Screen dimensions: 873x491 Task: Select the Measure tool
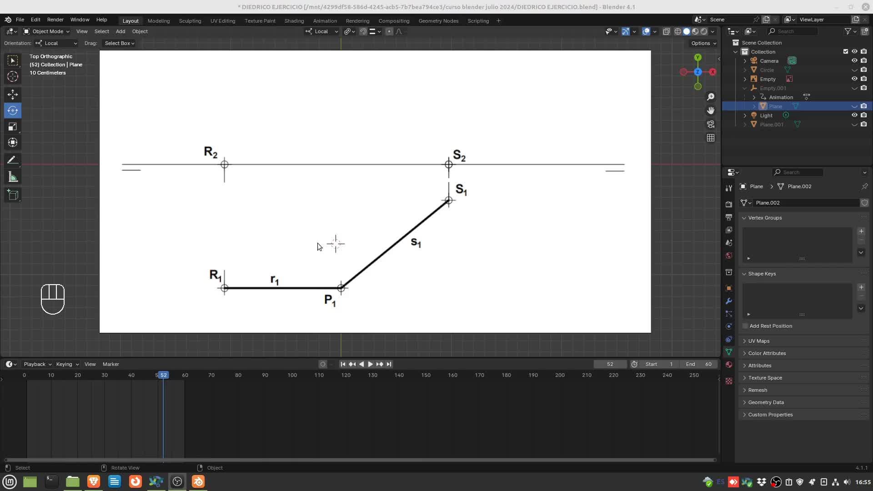[13, 177]
